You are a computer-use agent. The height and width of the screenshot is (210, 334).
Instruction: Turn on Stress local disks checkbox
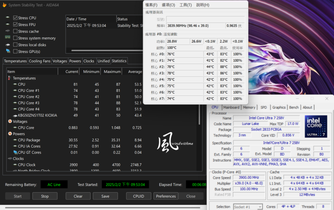[16, 45]
